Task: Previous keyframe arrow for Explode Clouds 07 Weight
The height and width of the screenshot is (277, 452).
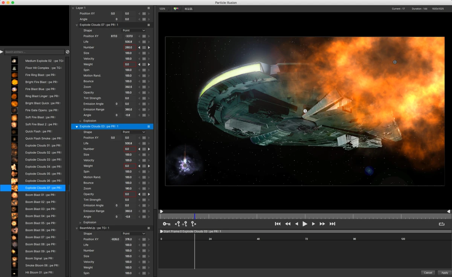Action: coord(139,64)
